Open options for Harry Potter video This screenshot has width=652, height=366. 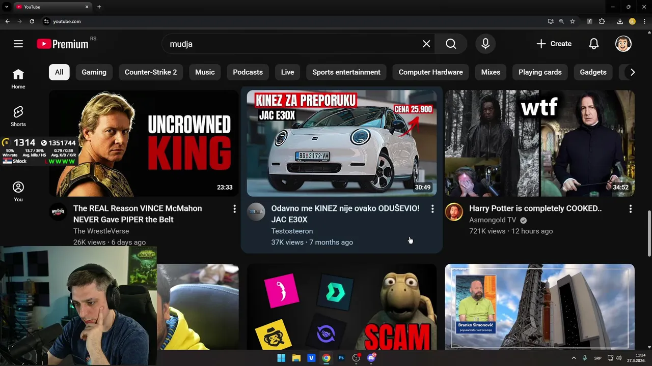click(630, 209)
